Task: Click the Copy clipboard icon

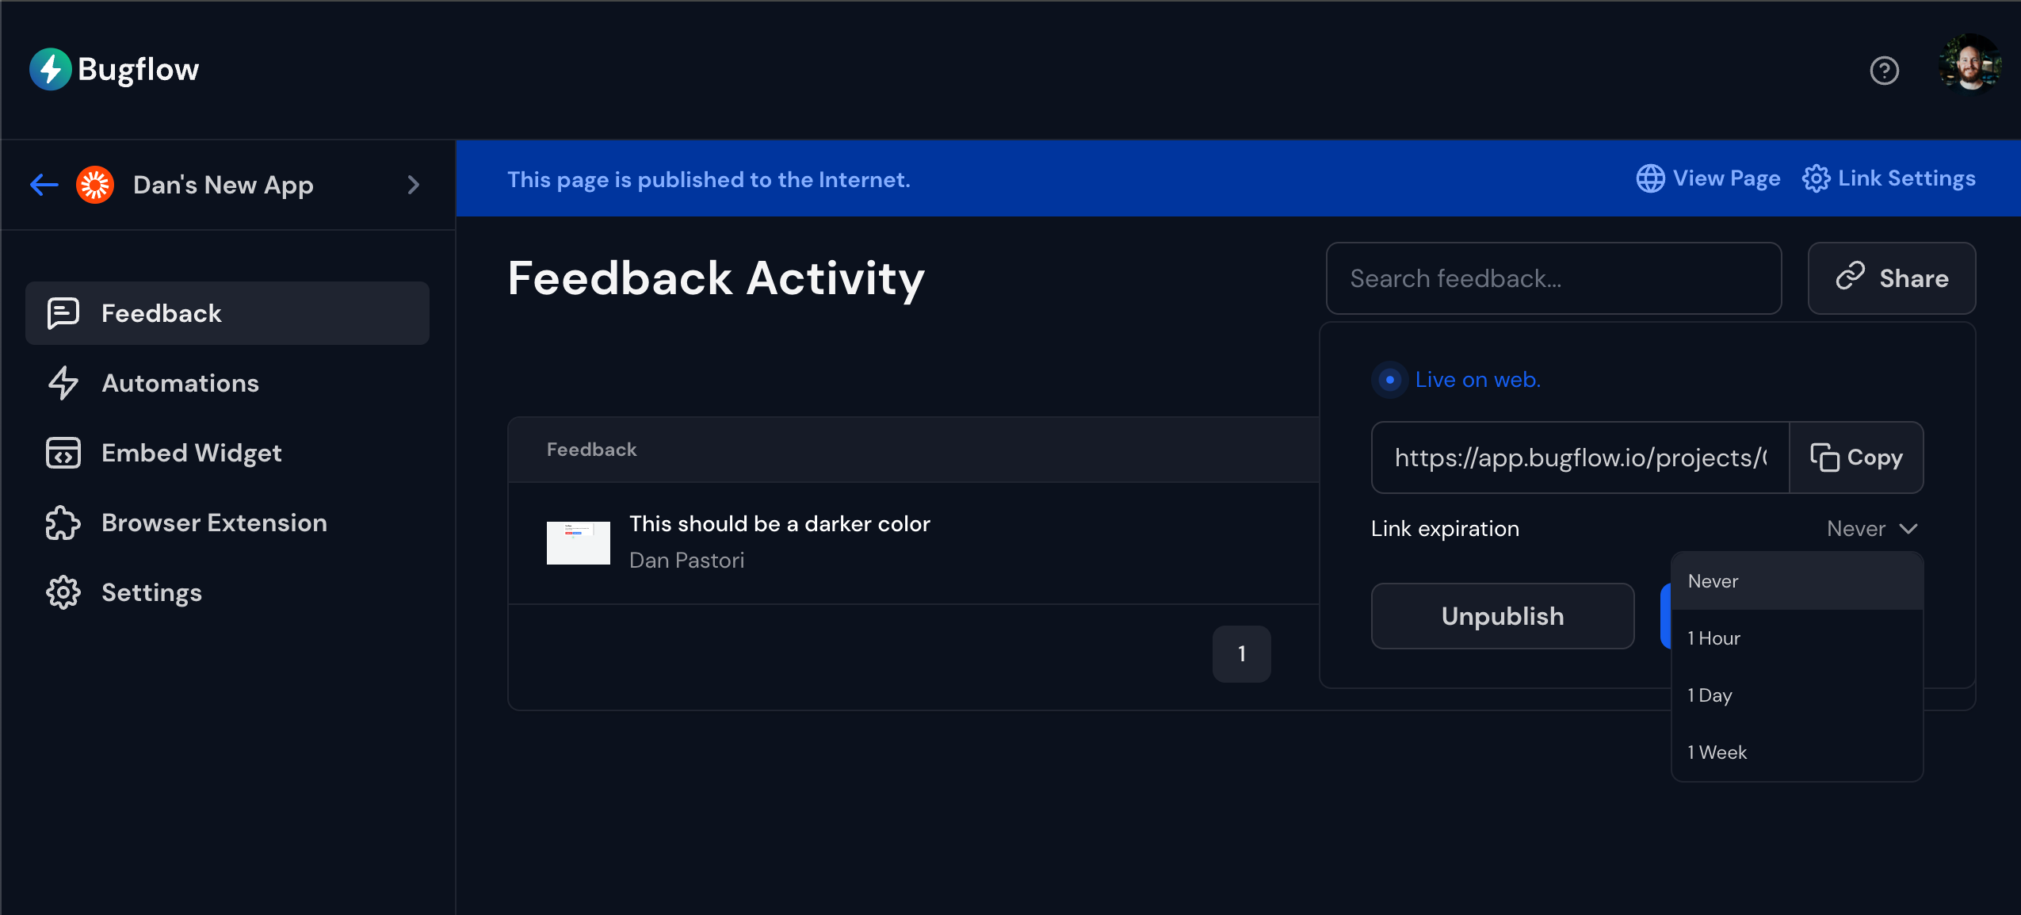Action: point(1824,457)
